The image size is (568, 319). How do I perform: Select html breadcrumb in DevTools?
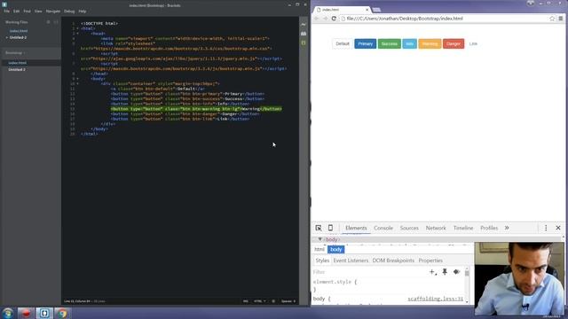pos(319,250)
